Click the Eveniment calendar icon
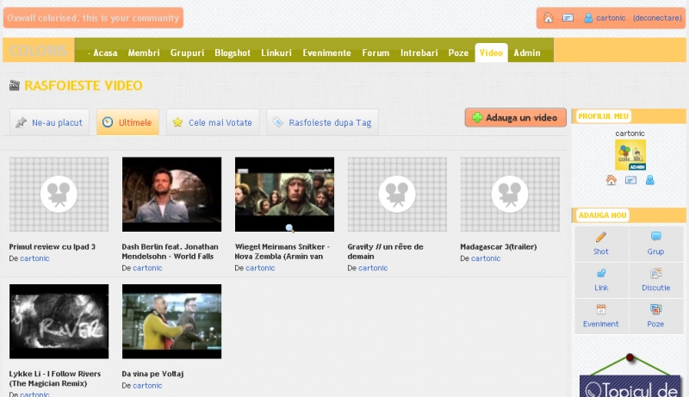The width and height of the screenshot is (689, 397). click(x=600, y=309)
